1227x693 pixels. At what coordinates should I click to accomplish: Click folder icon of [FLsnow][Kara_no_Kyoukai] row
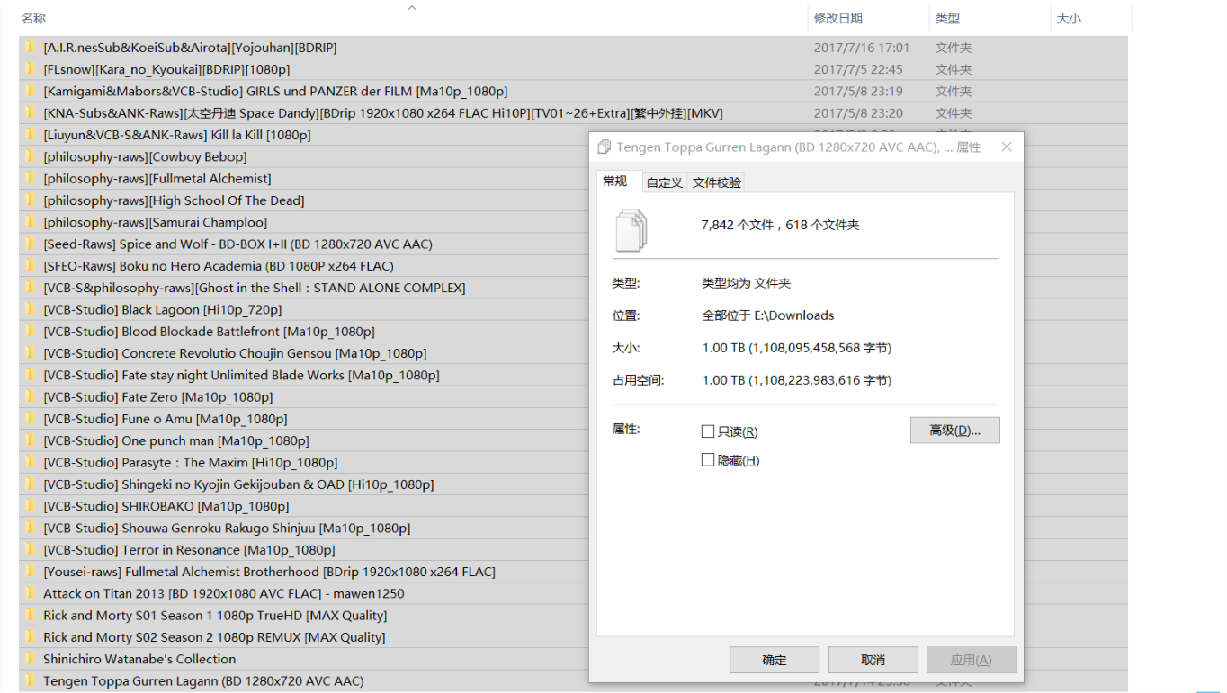[x=30, y=69]
